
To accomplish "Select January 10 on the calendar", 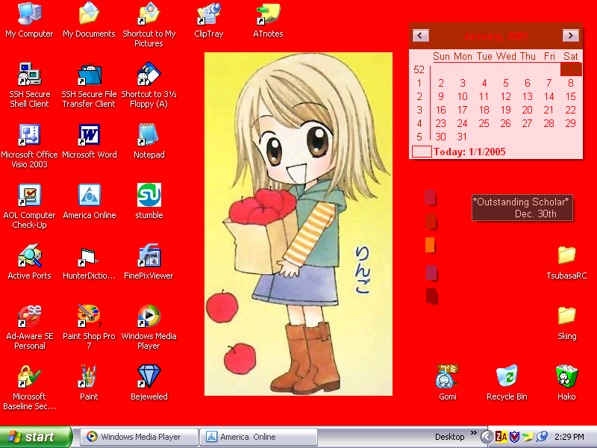I will (x=462, y=96).
